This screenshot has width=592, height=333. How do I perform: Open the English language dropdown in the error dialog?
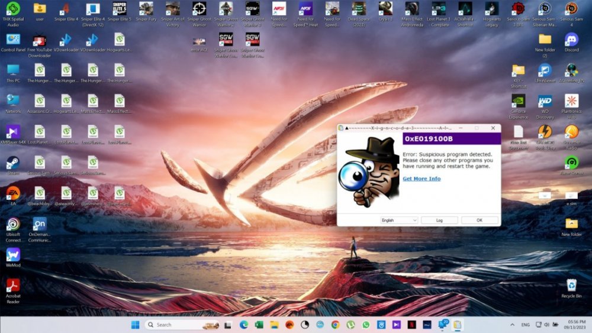coord(398,220)
